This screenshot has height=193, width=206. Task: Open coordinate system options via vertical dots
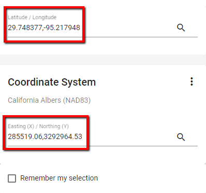pyautogui.click(x=192, y=81)
